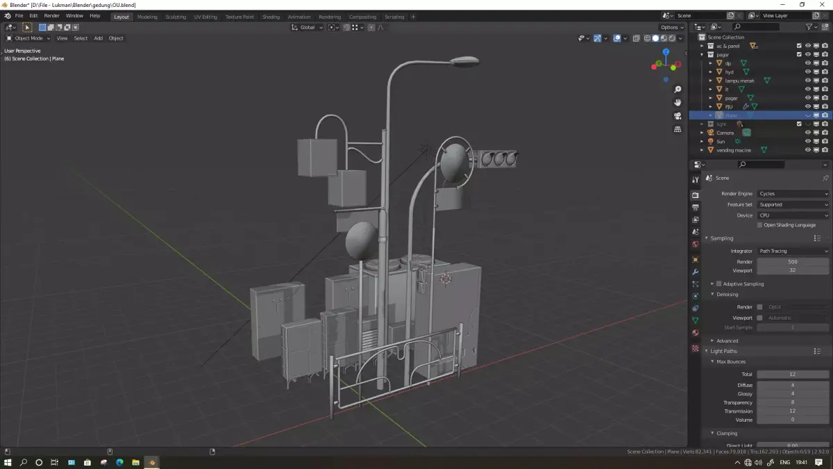Switch to the UV Editing workspace tab
833x469 pixels.
tap(205, 17)
